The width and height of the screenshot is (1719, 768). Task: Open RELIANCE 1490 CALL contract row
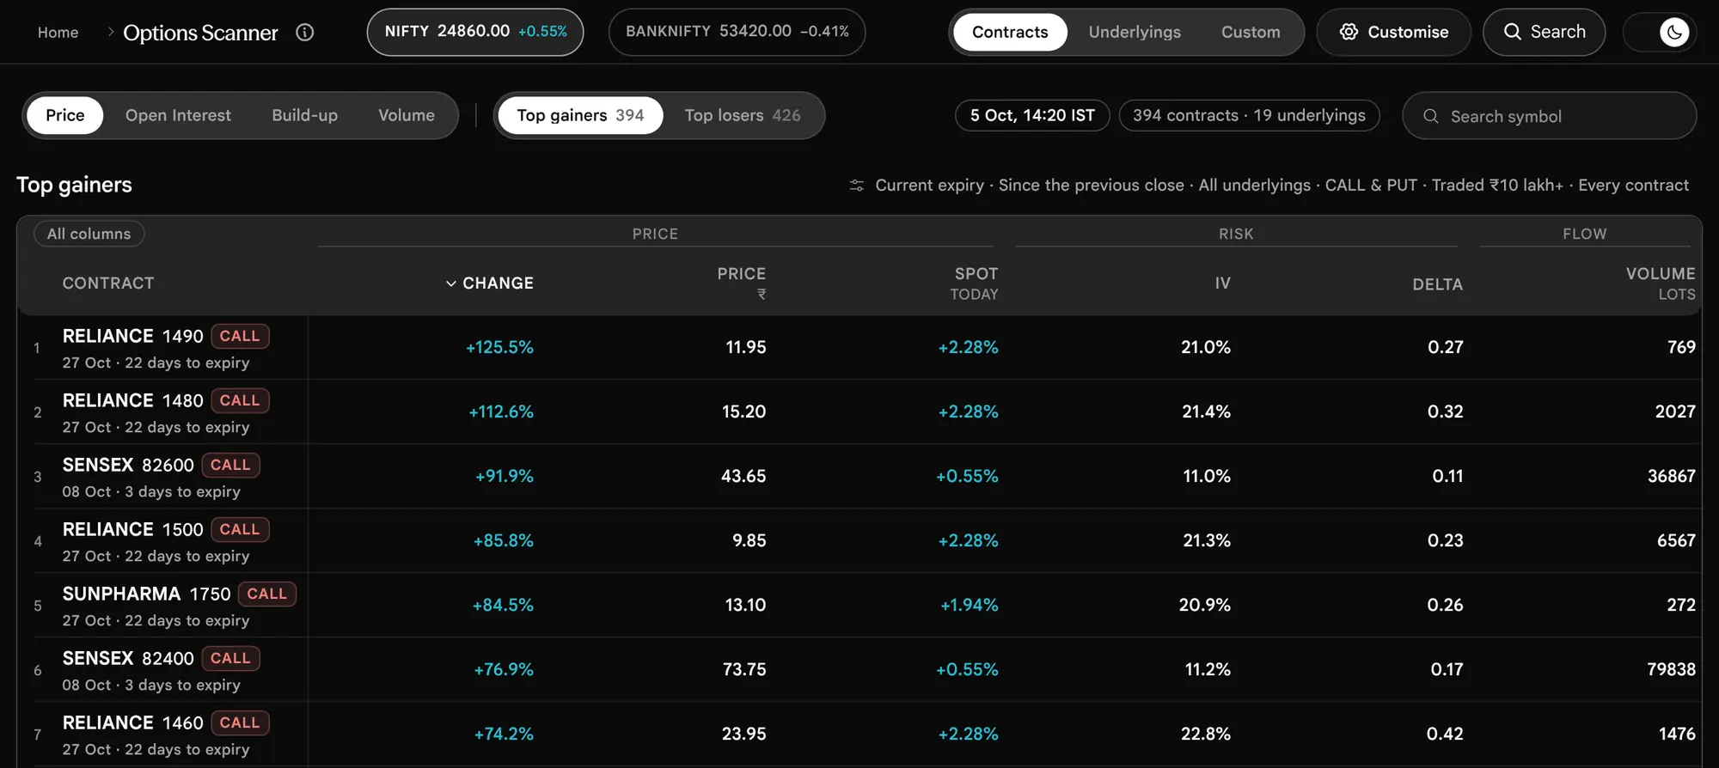[x=859, y=347]
